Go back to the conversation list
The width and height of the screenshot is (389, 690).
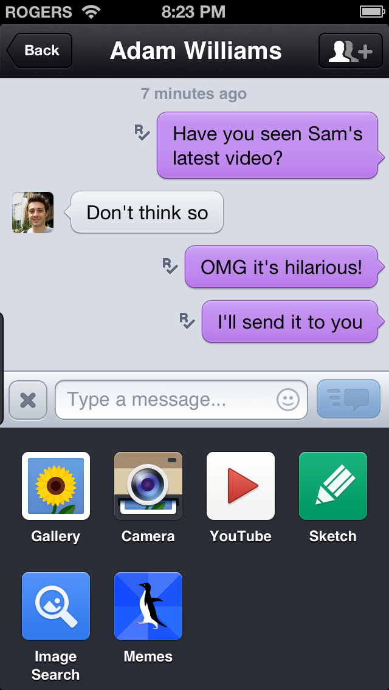[40, 51]
